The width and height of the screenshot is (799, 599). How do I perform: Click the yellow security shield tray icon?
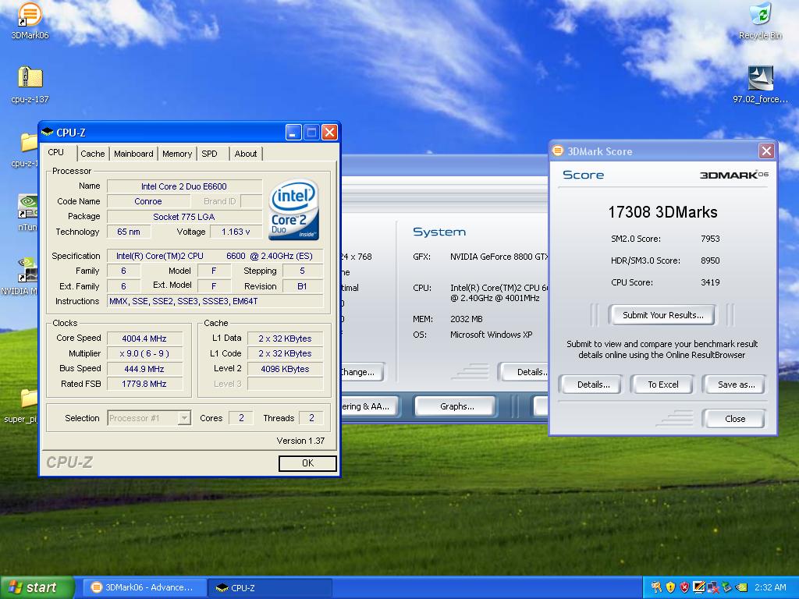(670, 587)
